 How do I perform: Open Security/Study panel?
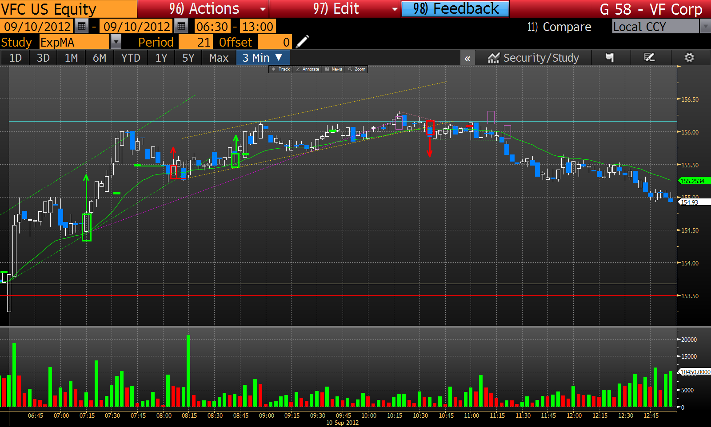[x=533, y=58]
